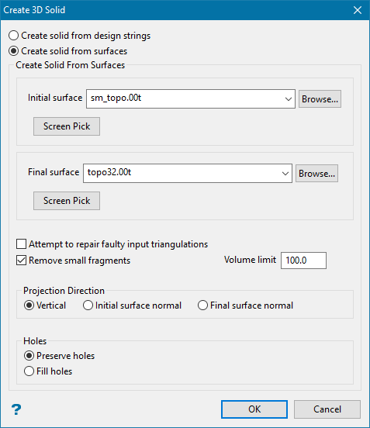The image size is (370, 428).
Task: Screen Pick the Initial surface
Action: 67,126
